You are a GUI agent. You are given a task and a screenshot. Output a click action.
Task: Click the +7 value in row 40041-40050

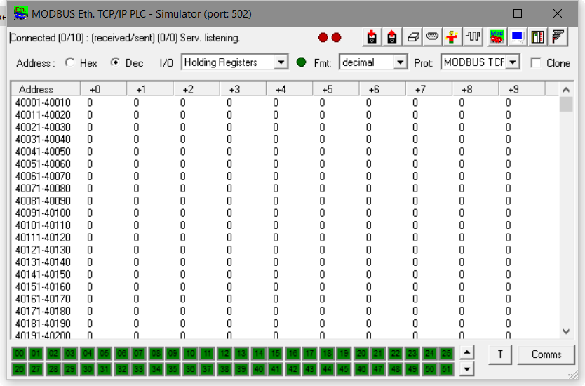point(415,152)
